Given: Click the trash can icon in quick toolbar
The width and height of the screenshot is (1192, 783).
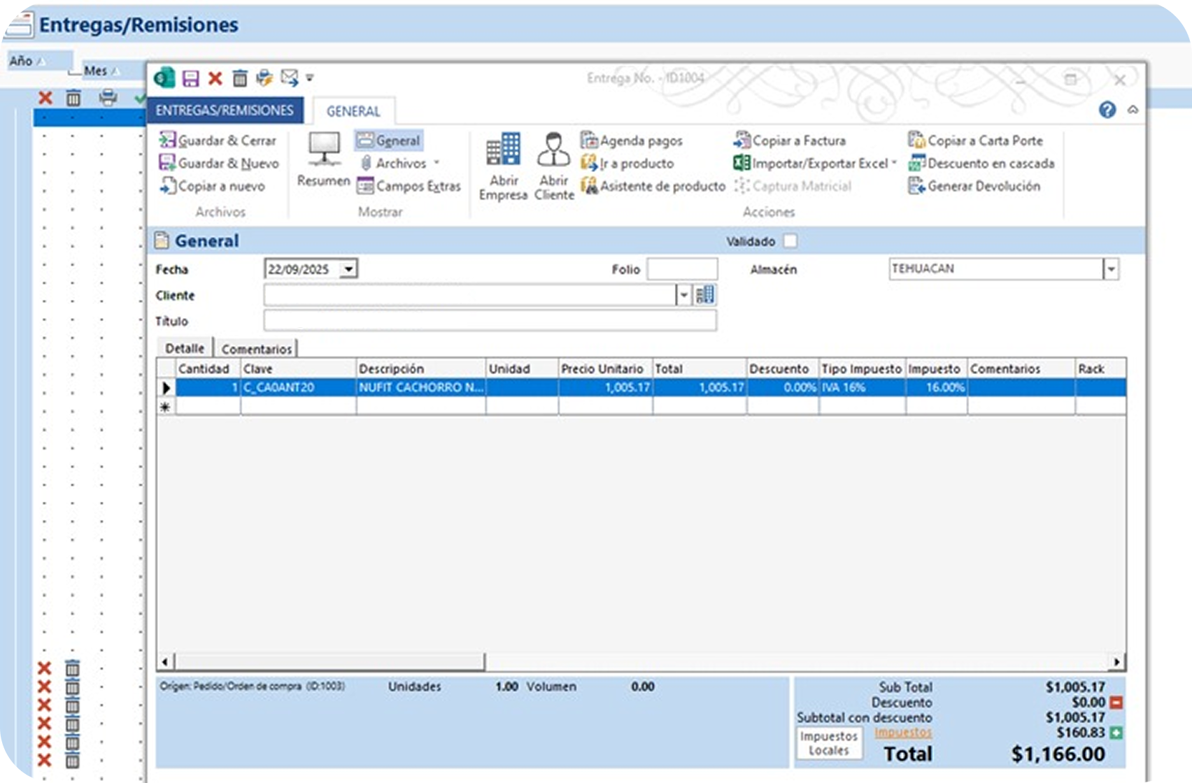Looking at the screenshot, I should pyautogui.click(x=240, y=78).
